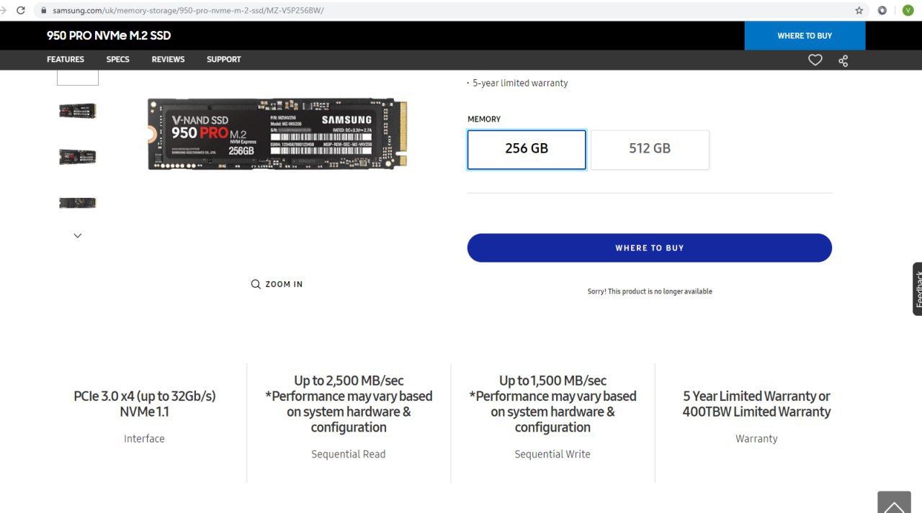The width and height of the screenshot is (922, 513).
Task: Click large blue Where To Buy button
Action: (650, 248)
